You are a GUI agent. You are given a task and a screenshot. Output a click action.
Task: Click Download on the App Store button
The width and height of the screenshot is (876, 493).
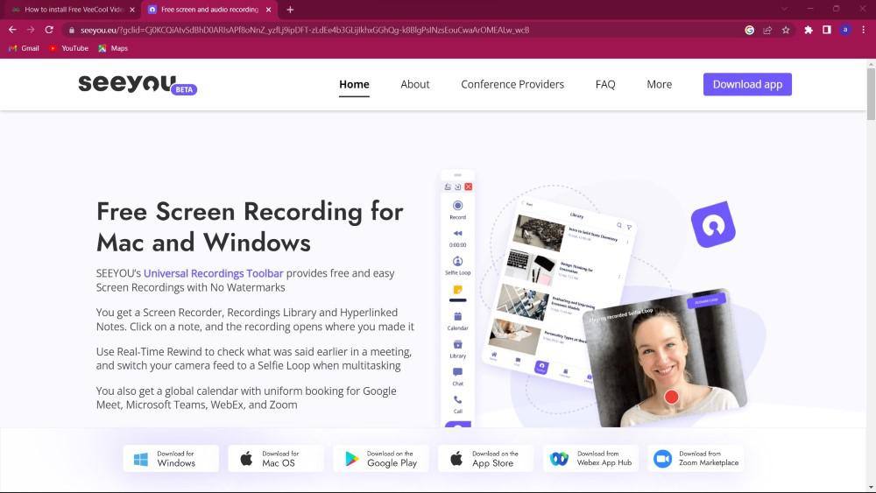486,458
